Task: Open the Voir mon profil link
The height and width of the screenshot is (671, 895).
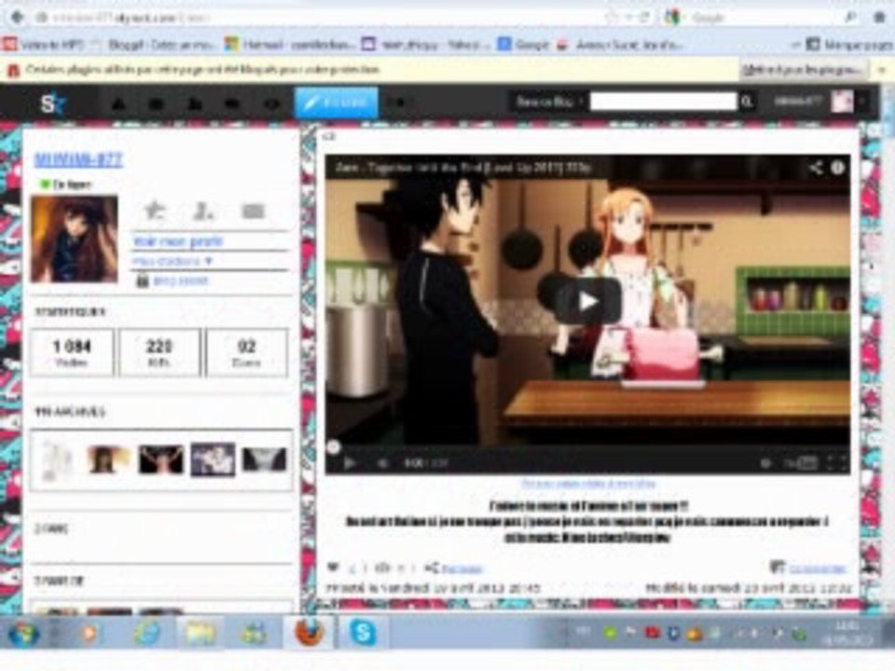Action: (177, 241)
